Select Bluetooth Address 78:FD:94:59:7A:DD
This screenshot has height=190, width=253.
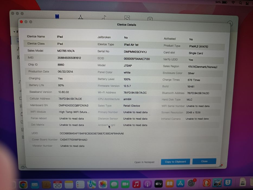click(x=198, y=93)
